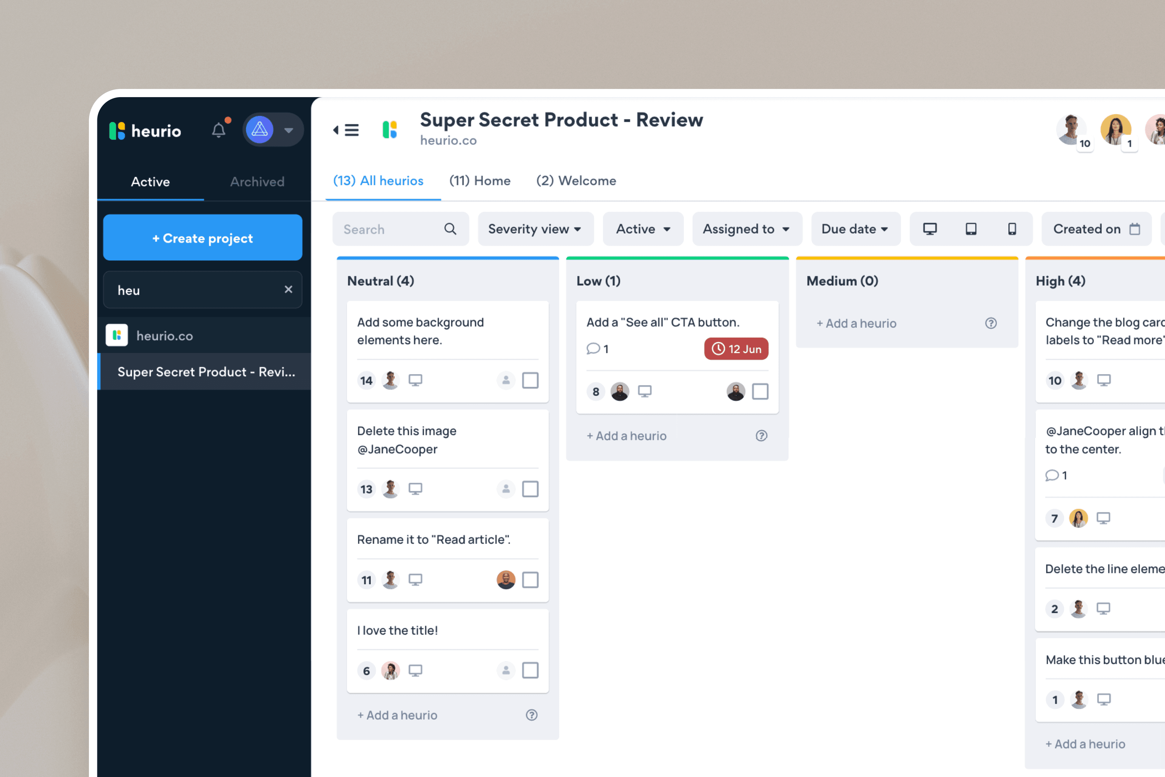Image resolution: width=1165 pixels, height=777 pixels.
Task: Open the help icon in the Medium column
Action: (x=991, y=323)
